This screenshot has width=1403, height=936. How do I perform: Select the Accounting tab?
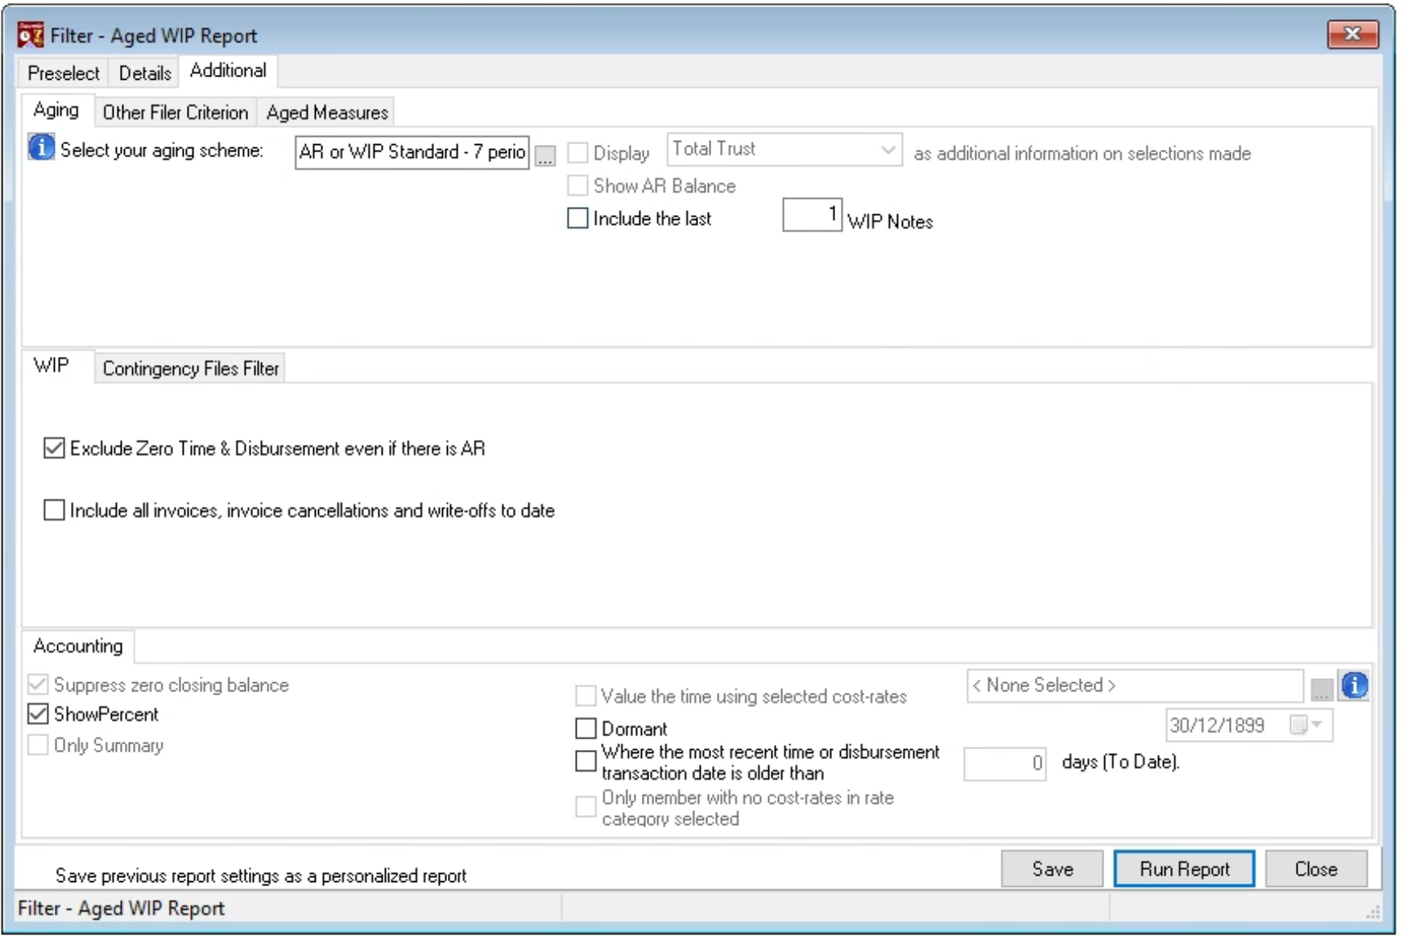click(78, 646)
